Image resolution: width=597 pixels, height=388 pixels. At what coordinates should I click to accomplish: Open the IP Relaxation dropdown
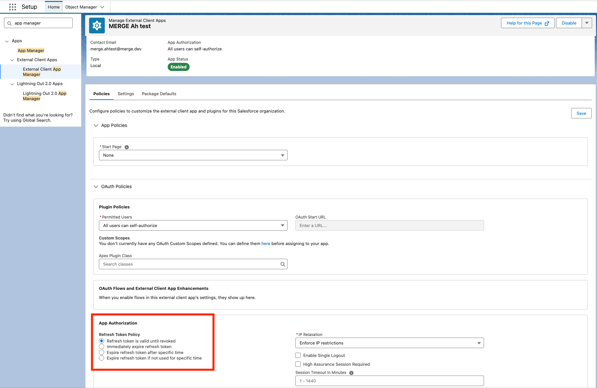coord(390,343)
